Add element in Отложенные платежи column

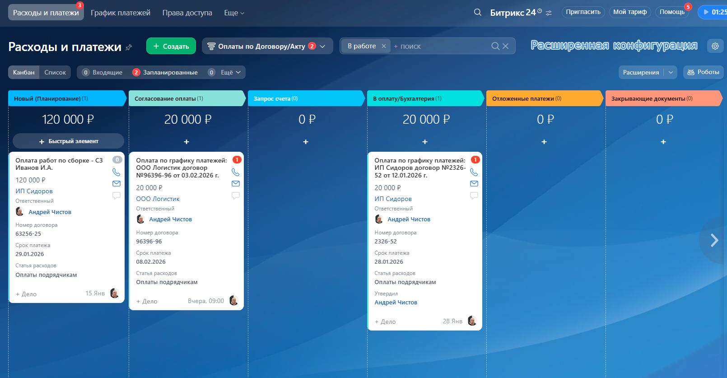[544, 142]
